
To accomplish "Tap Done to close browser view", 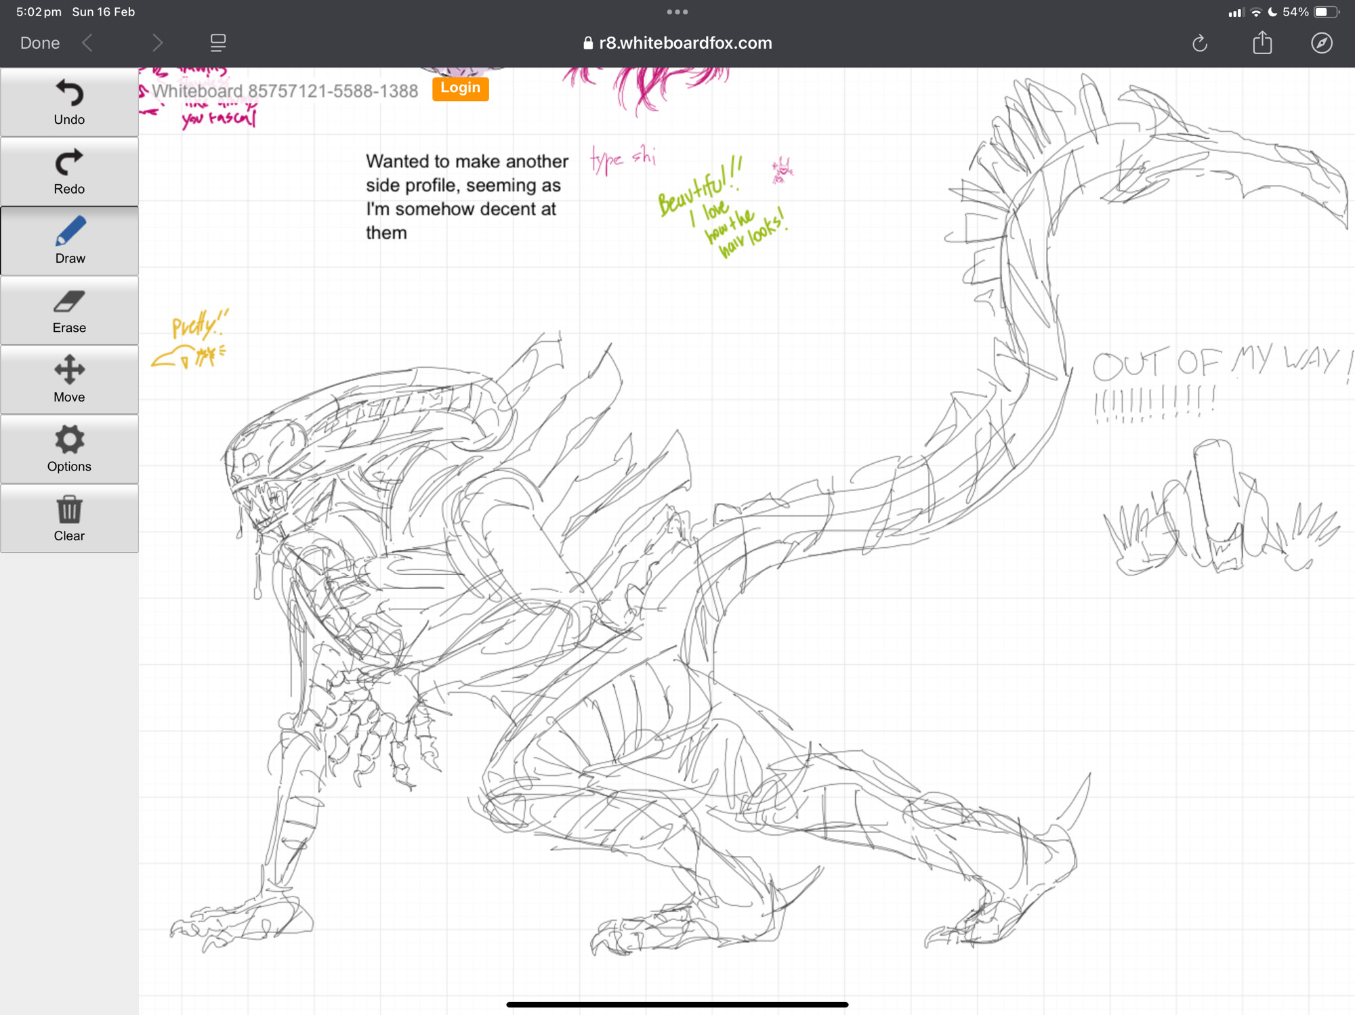I will [x=40, y=43].
